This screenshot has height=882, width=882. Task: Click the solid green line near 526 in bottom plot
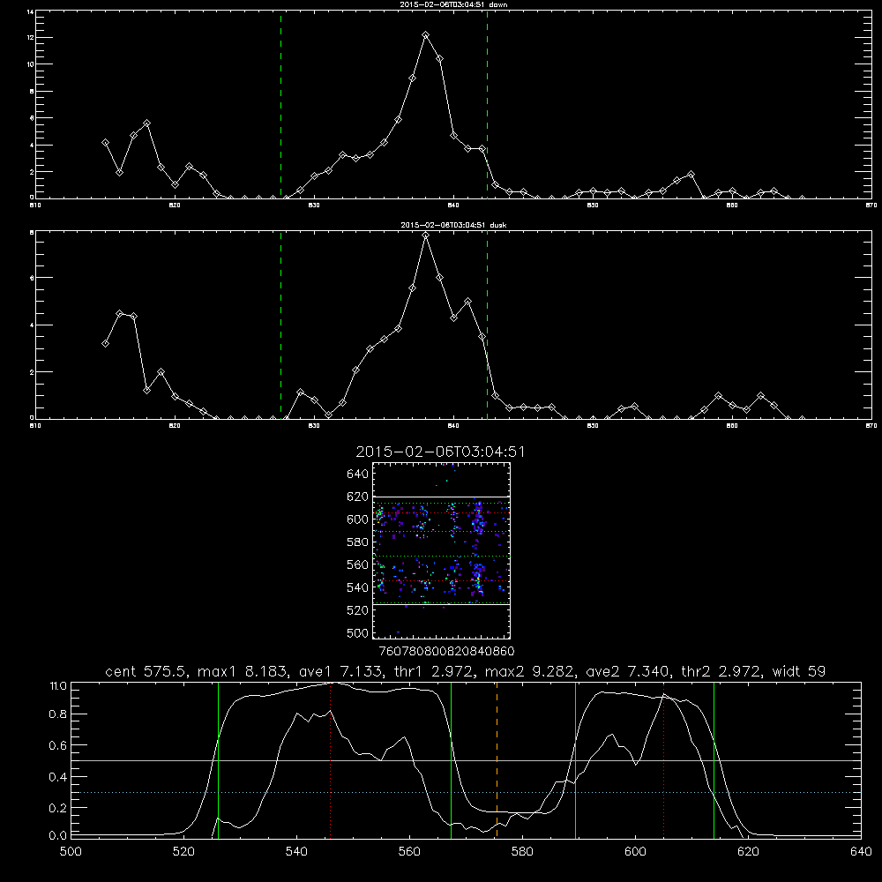click(218, 759)
